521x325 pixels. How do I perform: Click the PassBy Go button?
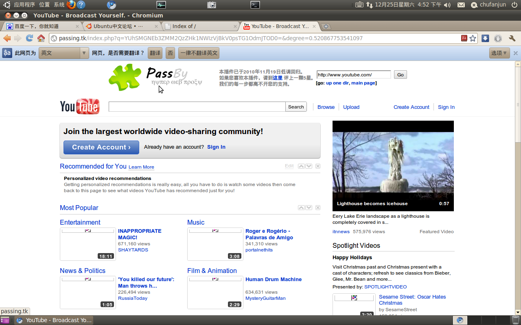[x=401, y=75]
